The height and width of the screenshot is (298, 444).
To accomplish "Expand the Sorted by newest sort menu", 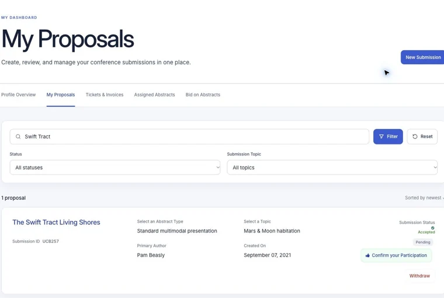I will point(424,197).
